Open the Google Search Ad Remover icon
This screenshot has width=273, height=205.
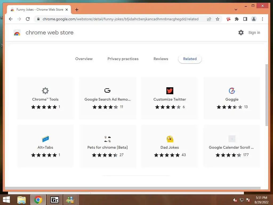[x=107, y=90]
